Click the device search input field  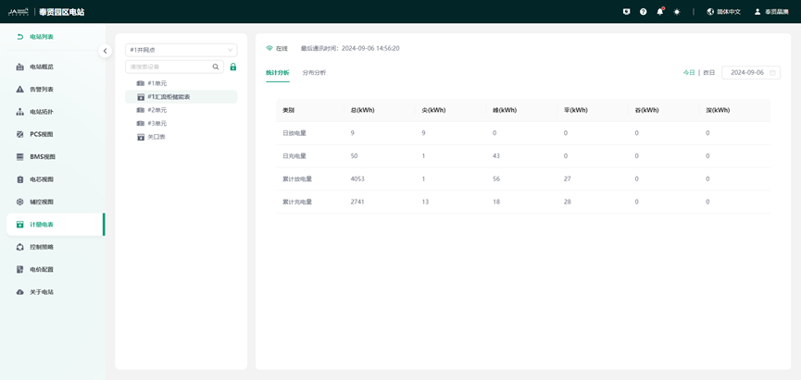(169, 67)
